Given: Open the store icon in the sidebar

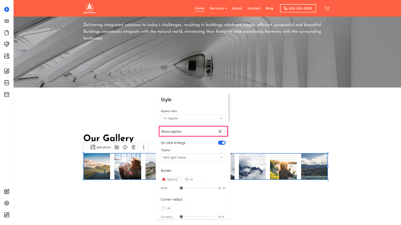Looking at the screenshot, I should click(7, 83).
